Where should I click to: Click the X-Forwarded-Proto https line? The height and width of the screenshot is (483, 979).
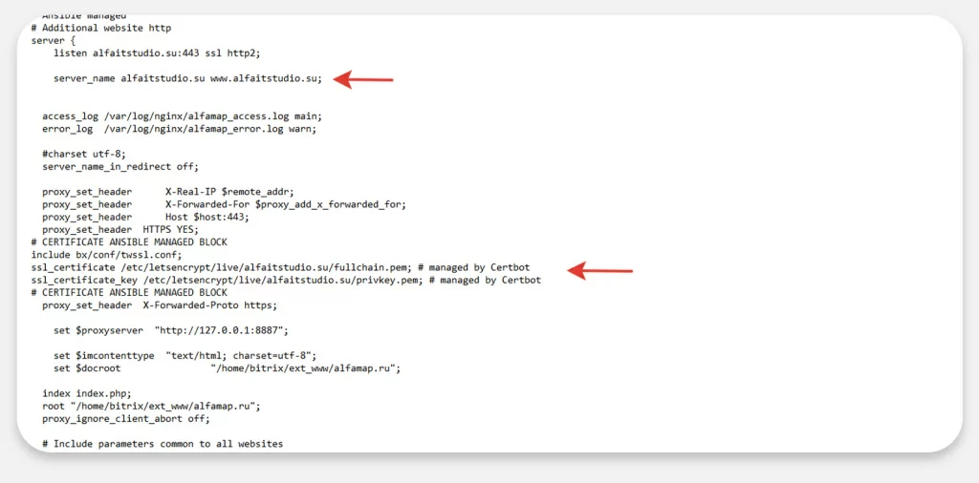click(x=160, y=305)
